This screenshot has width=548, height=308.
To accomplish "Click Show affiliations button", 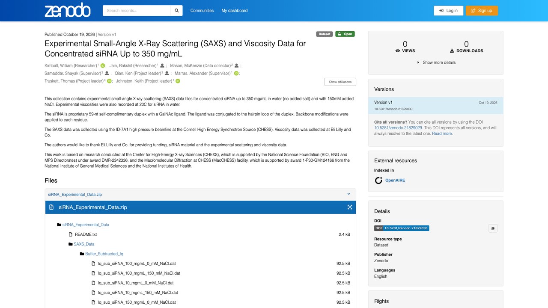I will coord(340,82).
